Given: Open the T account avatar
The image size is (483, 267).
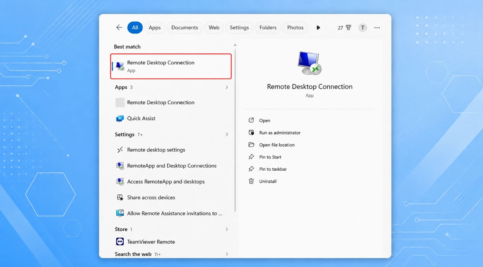Looking at the screenshot, I should (x=363, y=27).
